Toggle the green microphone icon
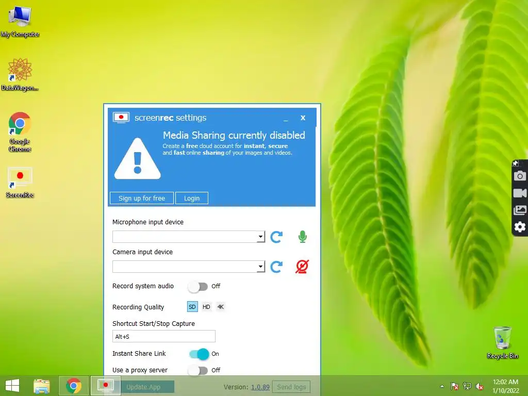The width and height of the screenshot is (528, 396). (302, 237)
